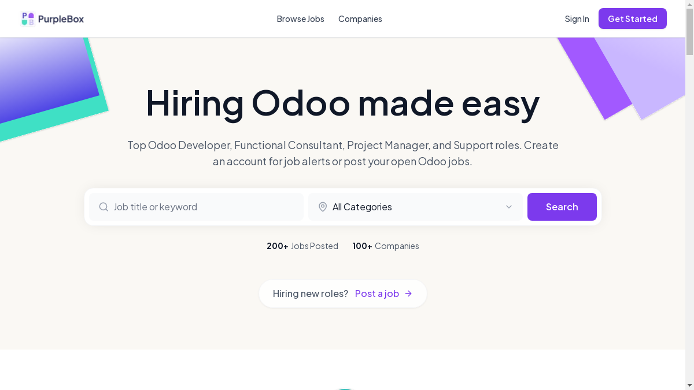Click the arrow icon beside Post a job
This screenshot has height=390, width=694.
[408, 294]
